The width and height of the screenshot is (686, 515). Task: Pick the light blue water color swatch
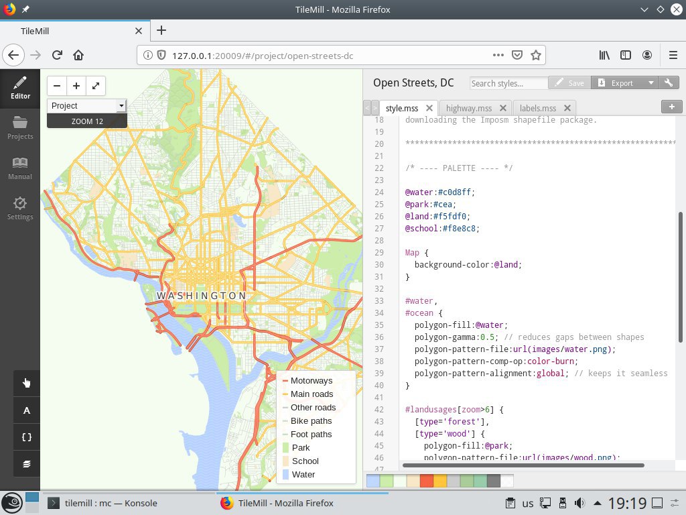point(372,481)
